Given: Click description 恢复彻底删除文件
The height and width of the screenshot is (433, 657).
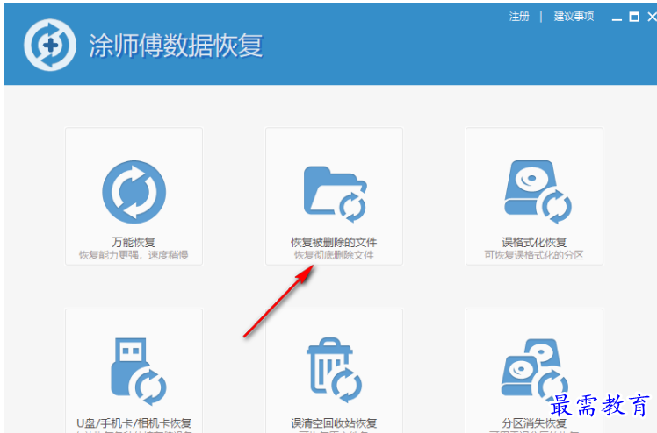Looking at the screenshot, I should [334, 255].
